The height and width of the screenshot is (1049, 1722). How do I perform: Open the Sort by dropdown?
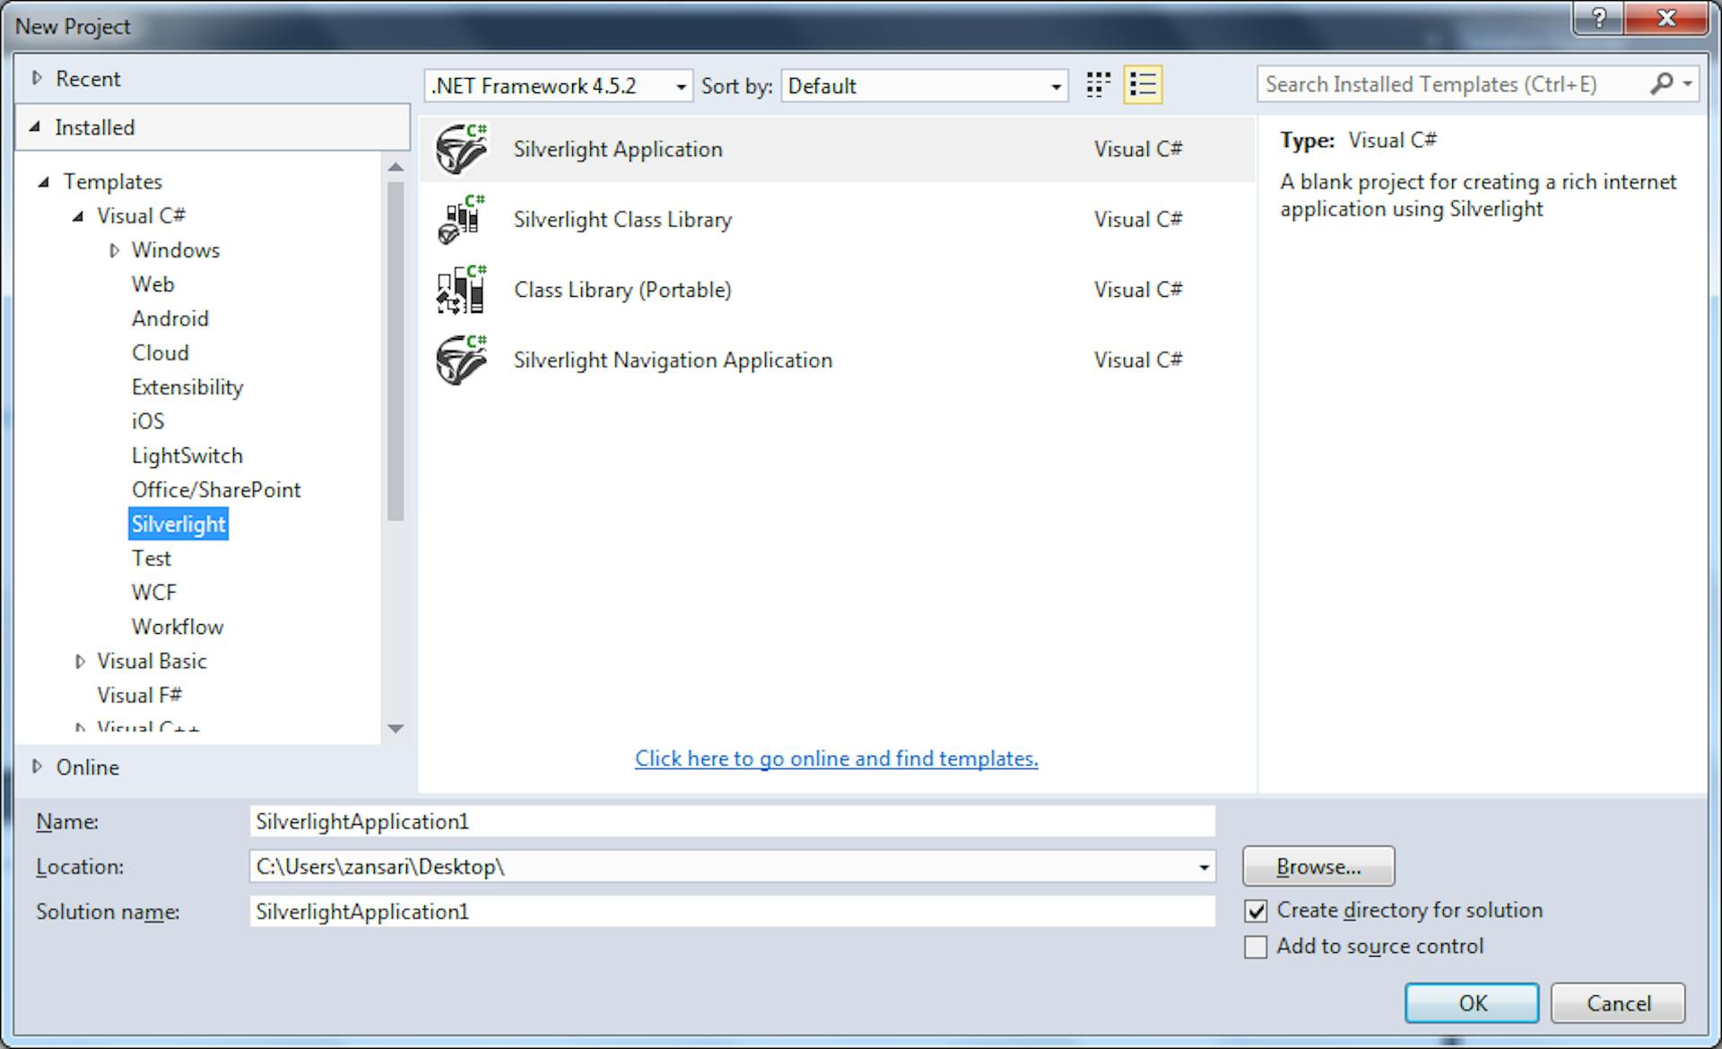925,86
